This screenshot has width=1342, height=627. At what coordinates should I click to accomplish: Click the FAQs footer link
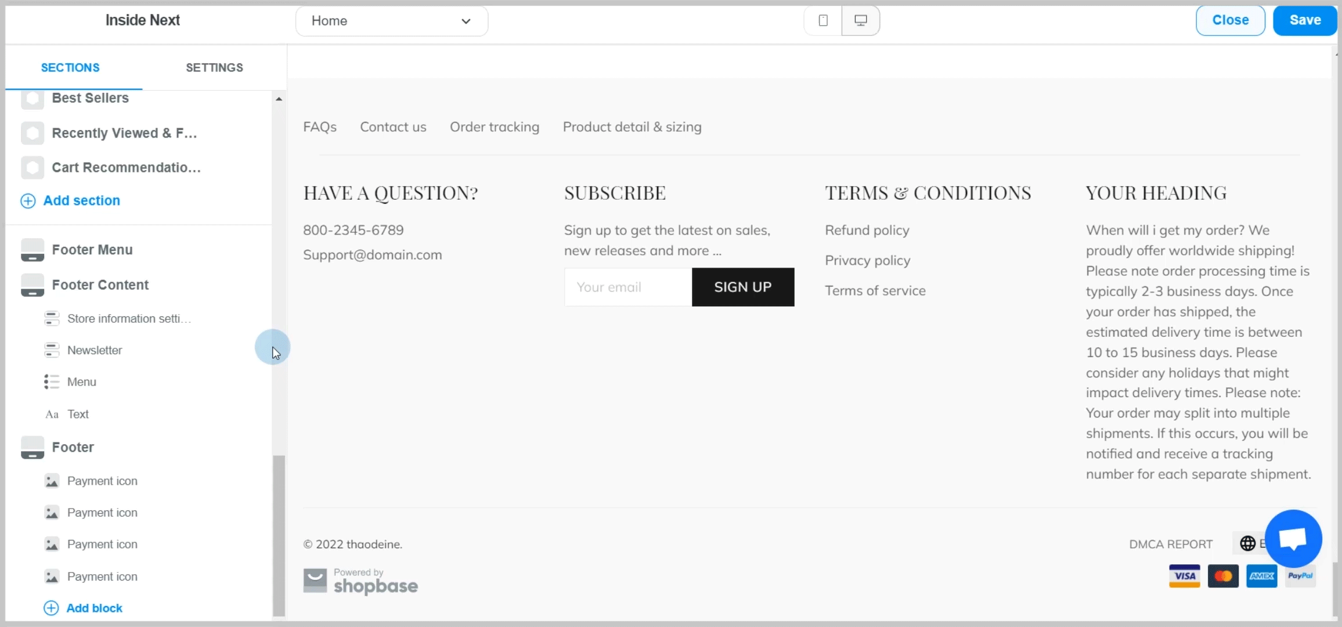[x=320, y=127]
